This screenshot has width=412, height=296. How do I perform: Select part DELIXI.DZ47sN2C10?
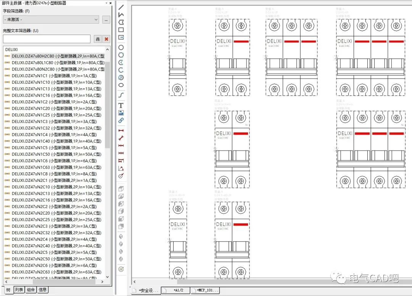click(x=56, y=187)
